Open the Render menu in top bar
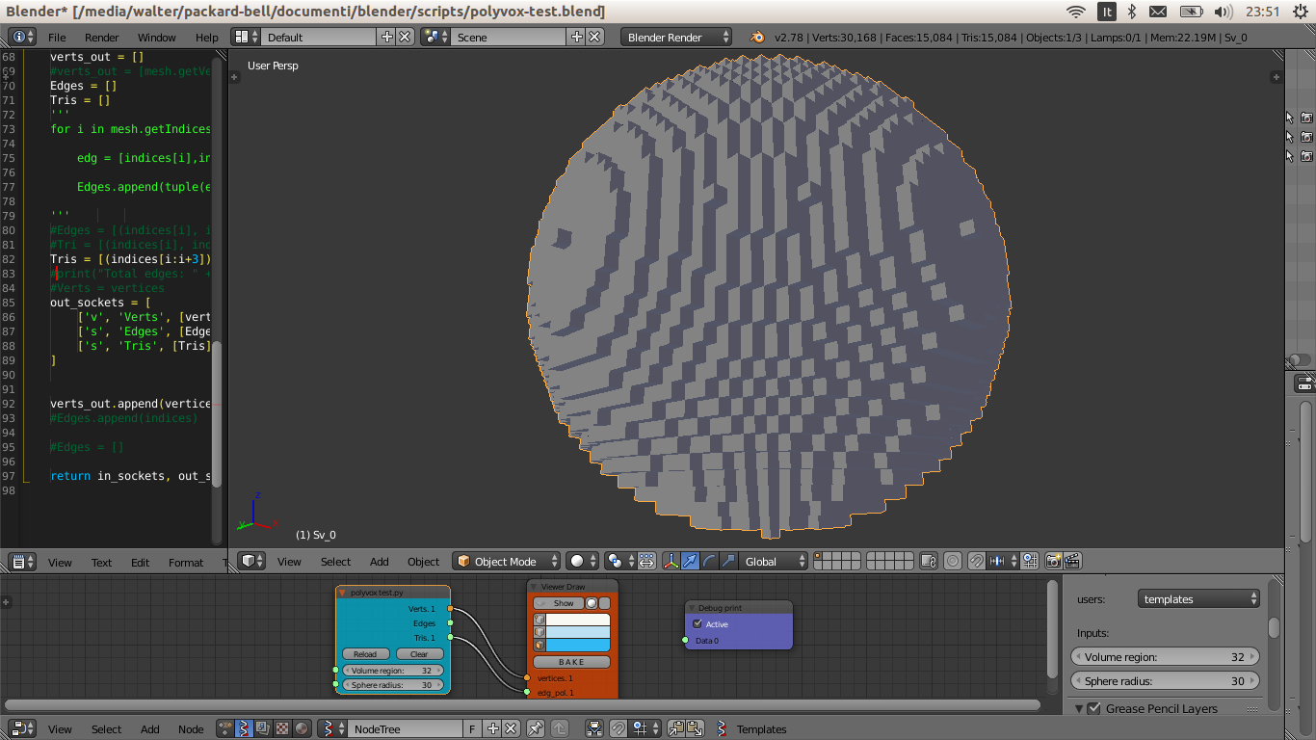The height and width of the screenshot is (740, 1316). tap(102, 37)
